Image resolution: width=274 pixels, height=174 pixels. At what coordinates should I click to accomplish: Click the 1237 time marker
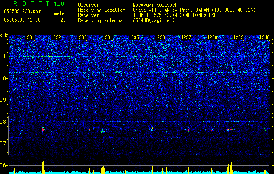186,37
